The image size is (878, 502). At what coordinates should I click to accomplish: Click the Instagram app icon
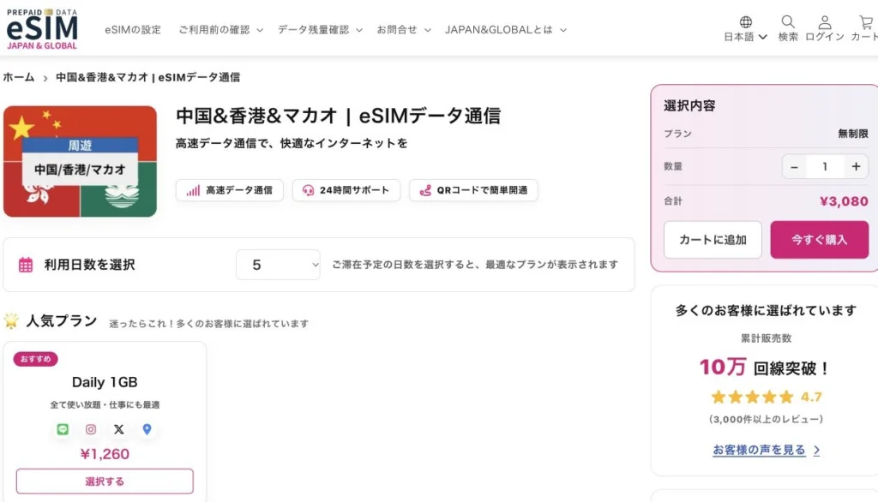point(91,429)
